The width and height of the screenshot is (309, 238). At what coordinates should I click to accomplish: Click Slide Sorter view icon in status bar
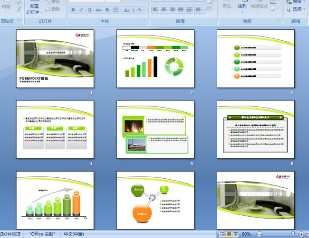pyautogui.click(x=229, y=234)
